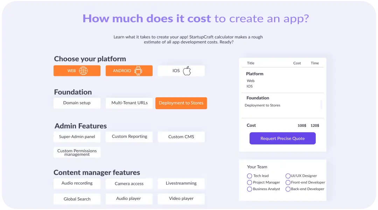The height and width of the screenshot is (210, 378).
Task: Select the Tech lead radio button
Action: point(250,176)
